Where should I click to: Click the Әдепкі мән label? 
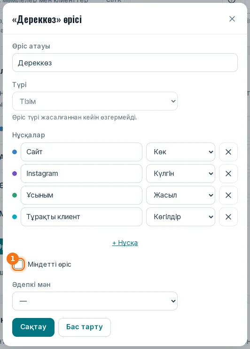click(31, 285)
